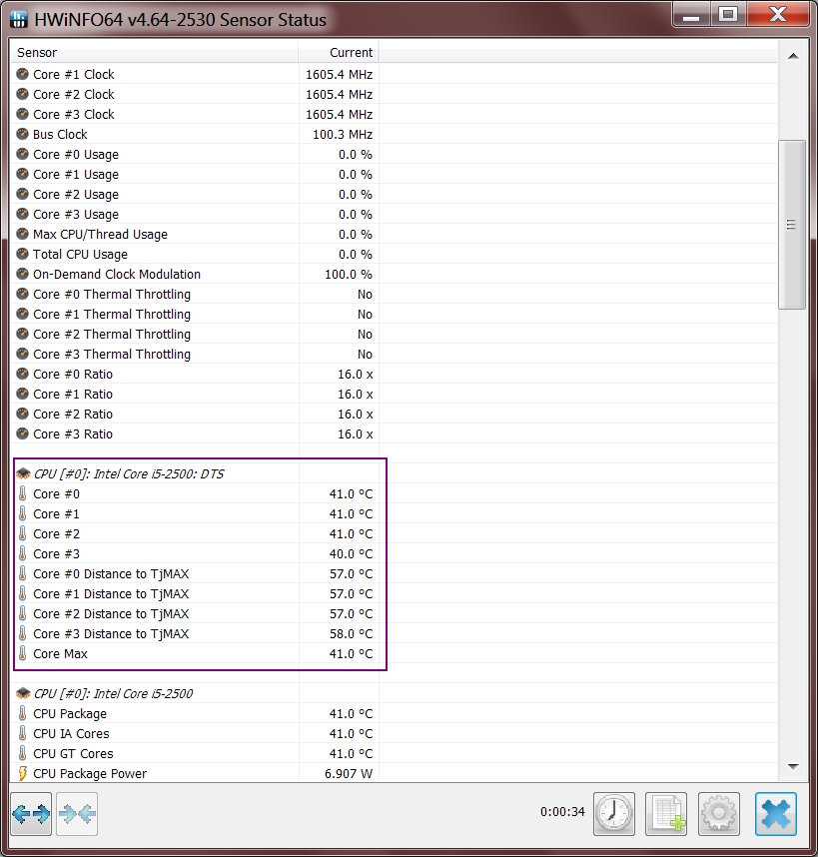Open the clock timer reset button
The width and height of the screenshot is (818, 857).
[614, 814]
